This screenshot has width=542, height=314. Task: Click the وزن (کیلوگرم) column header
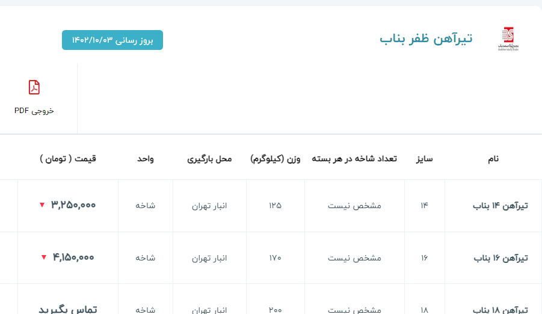pyautogui.click(x=275, y=159)
